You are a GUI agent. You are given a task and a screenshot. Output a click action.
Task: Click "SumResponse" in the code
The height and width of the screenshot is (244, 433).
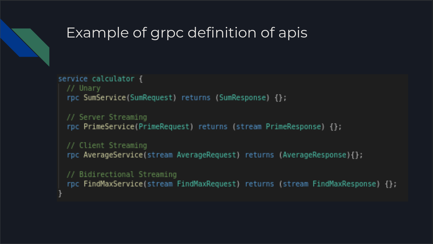243,98
